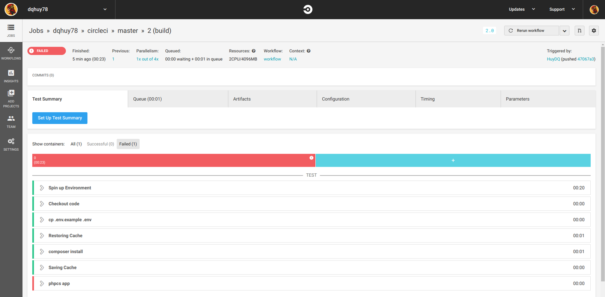Filter to Failed (1) containers
Viewport: 605px width, 297px height.
tap(128, 144)
